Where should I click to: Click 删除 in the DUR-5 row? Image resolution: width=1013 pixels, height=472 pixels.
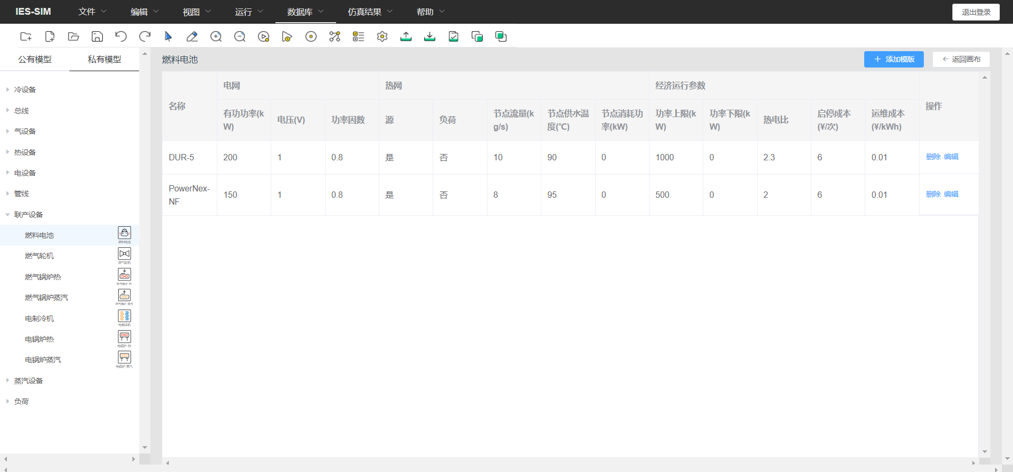[933, 157]
